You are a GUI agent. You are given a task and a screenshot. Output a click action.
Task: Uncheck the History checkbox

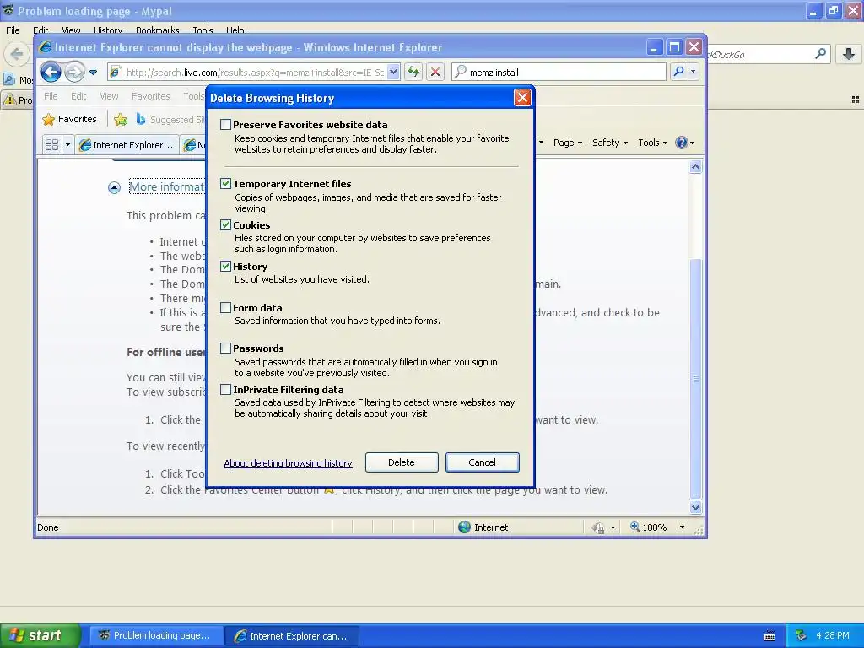click(225, 266)
